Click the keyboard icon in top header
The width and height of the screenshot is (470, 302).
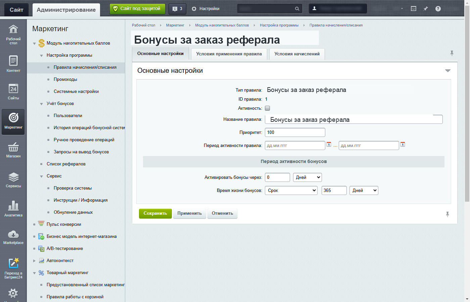414,9
